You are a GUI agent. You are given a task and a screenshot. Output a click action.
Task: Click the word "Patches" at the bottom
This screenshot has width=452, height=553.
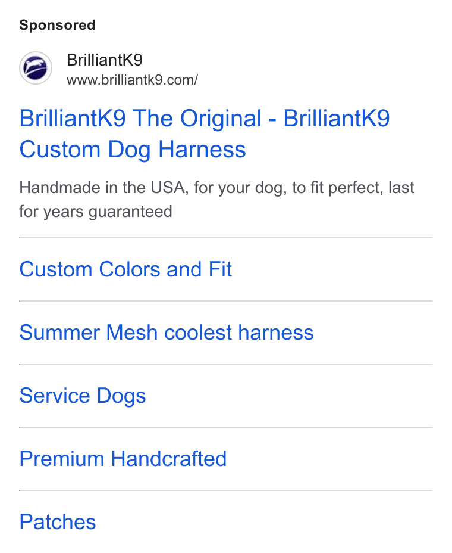[57, 522]
